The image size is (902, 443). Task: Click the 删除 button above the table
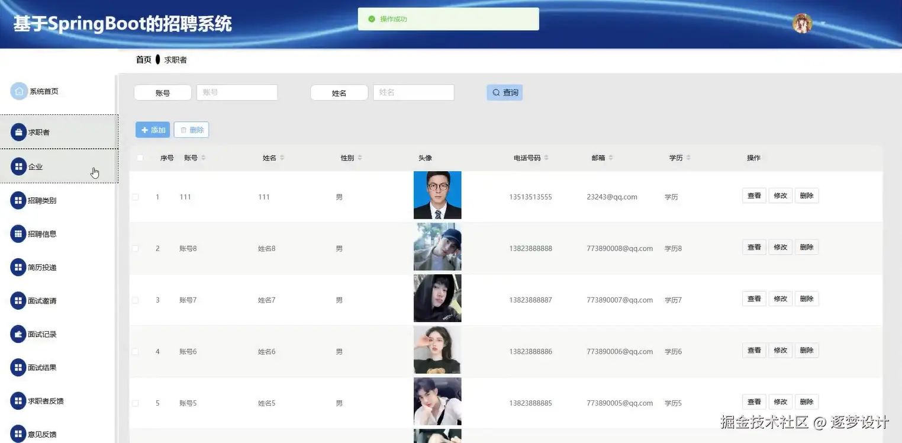191,130
